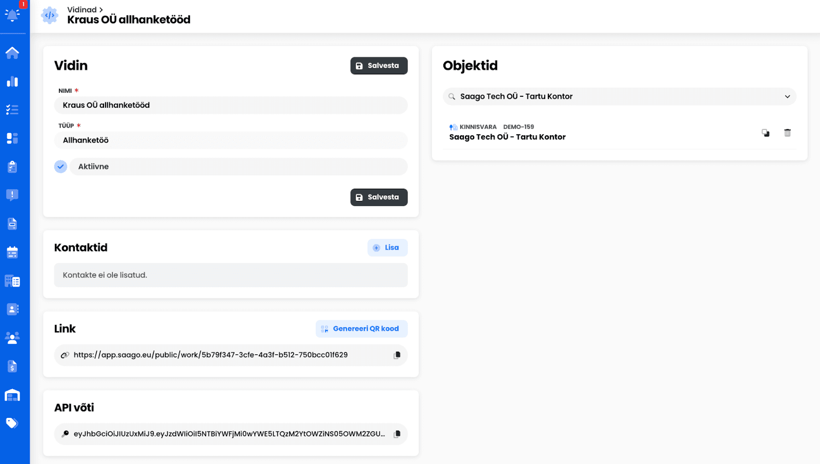Image resolution: width=820 pixels, height=464 pixels.
Task: Expand the Objektid dropdown chevron
Action: coord(787,96)
